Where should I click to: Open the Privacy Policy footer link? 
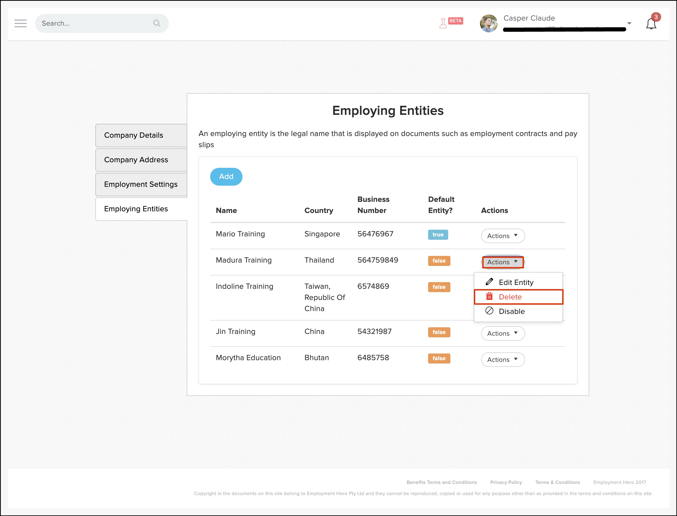pyautogui.click(x=506, y=482)
